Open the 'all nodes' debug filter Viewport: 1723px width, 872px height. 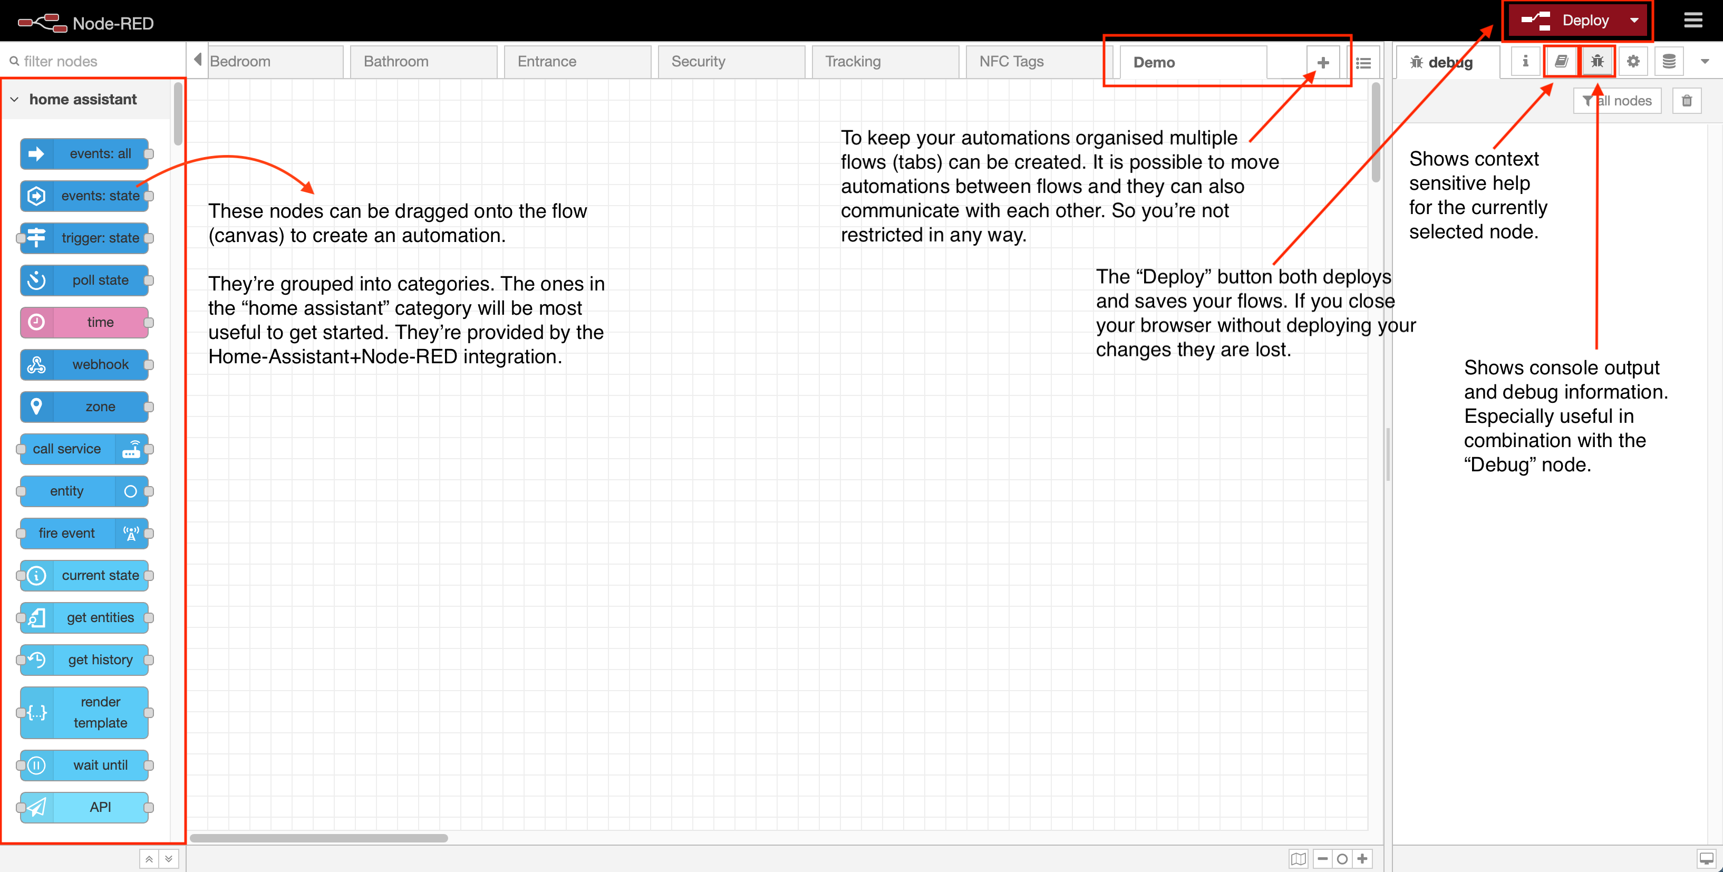click(1616, 101)
